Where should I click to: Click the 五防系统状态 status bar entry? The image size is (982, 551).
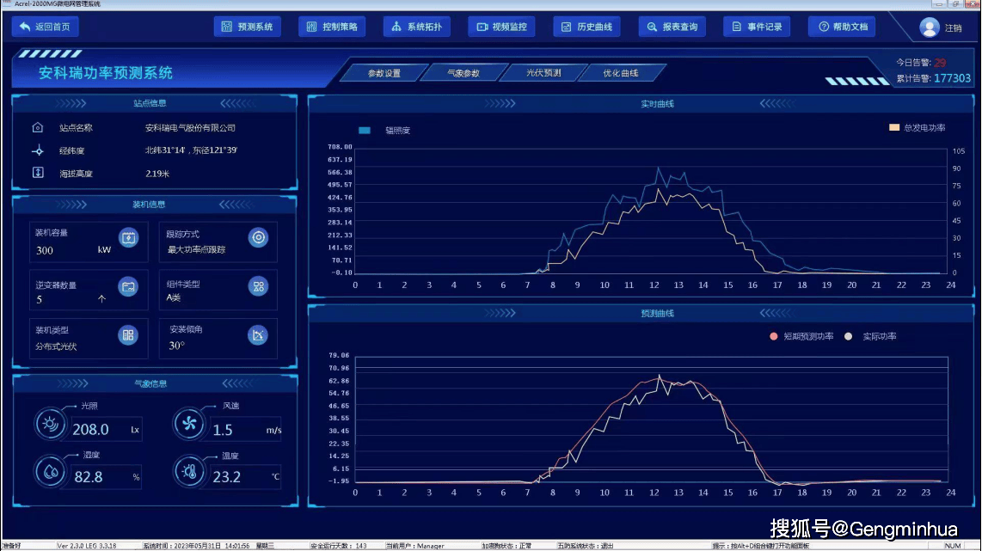pyautogui.click(x=586, y=546)
